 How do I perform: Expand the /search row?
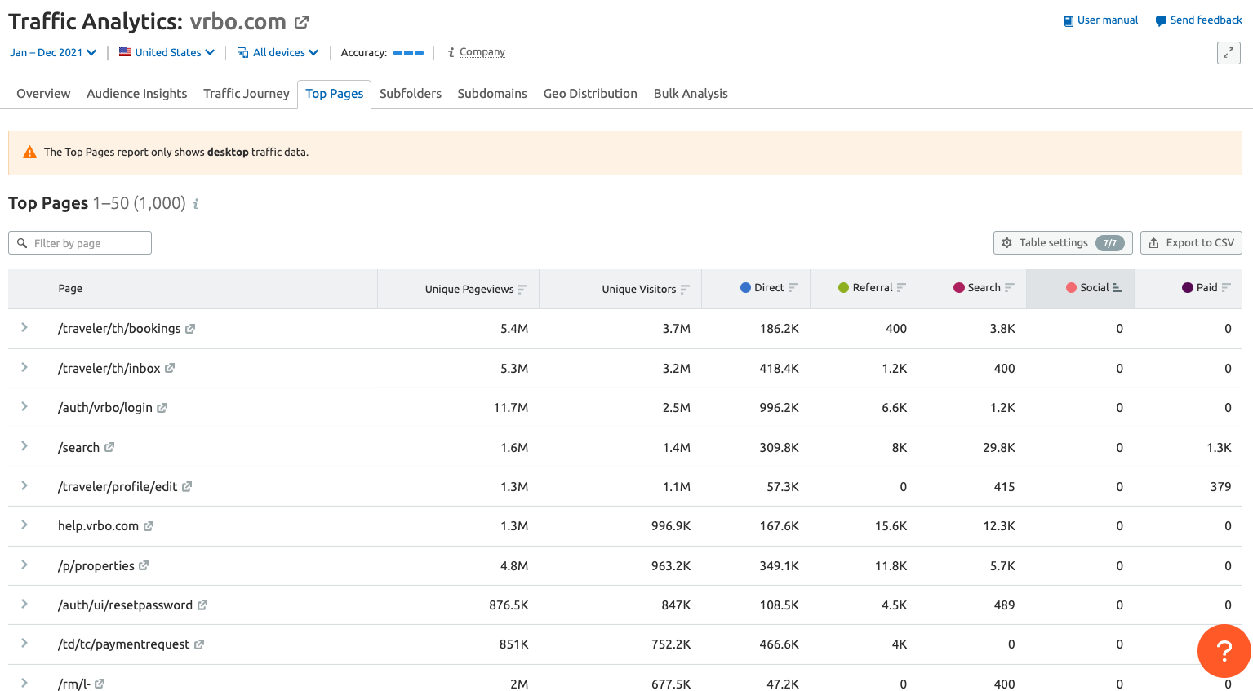tap(24, 446)
